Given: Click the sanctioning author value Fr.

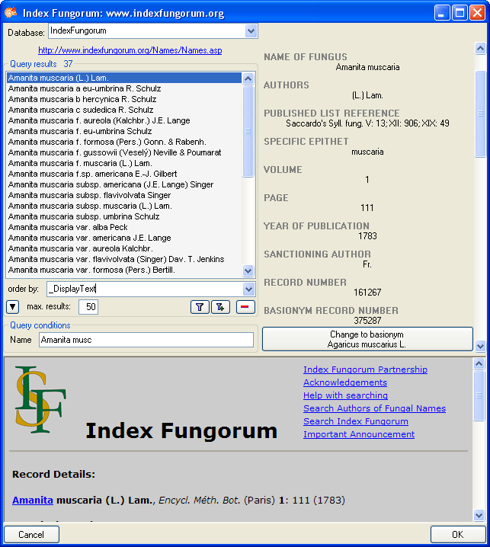Looking at the screenshot, I should coord(367,264).
